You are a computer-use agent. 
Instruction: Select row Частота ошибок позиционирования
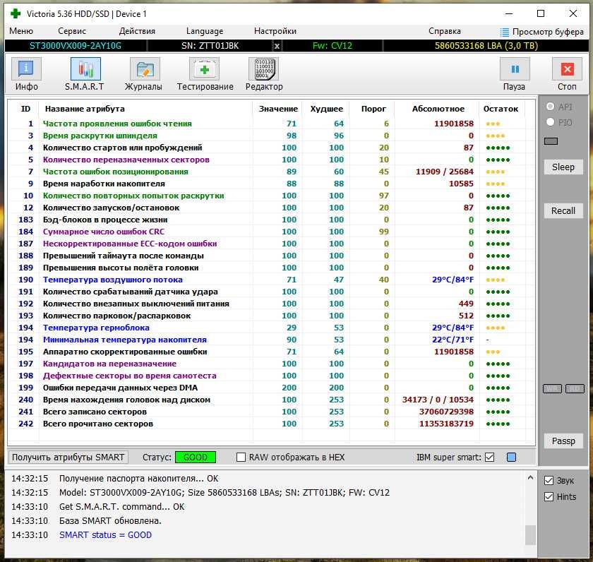click(x=271, y=172)
